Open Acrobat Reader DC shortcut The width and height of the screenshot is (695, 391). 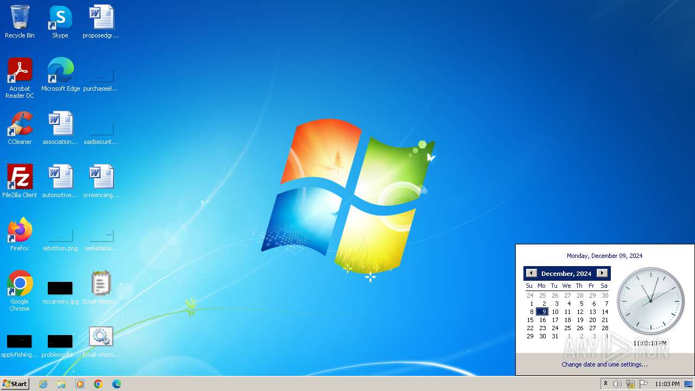coord(20,78)
